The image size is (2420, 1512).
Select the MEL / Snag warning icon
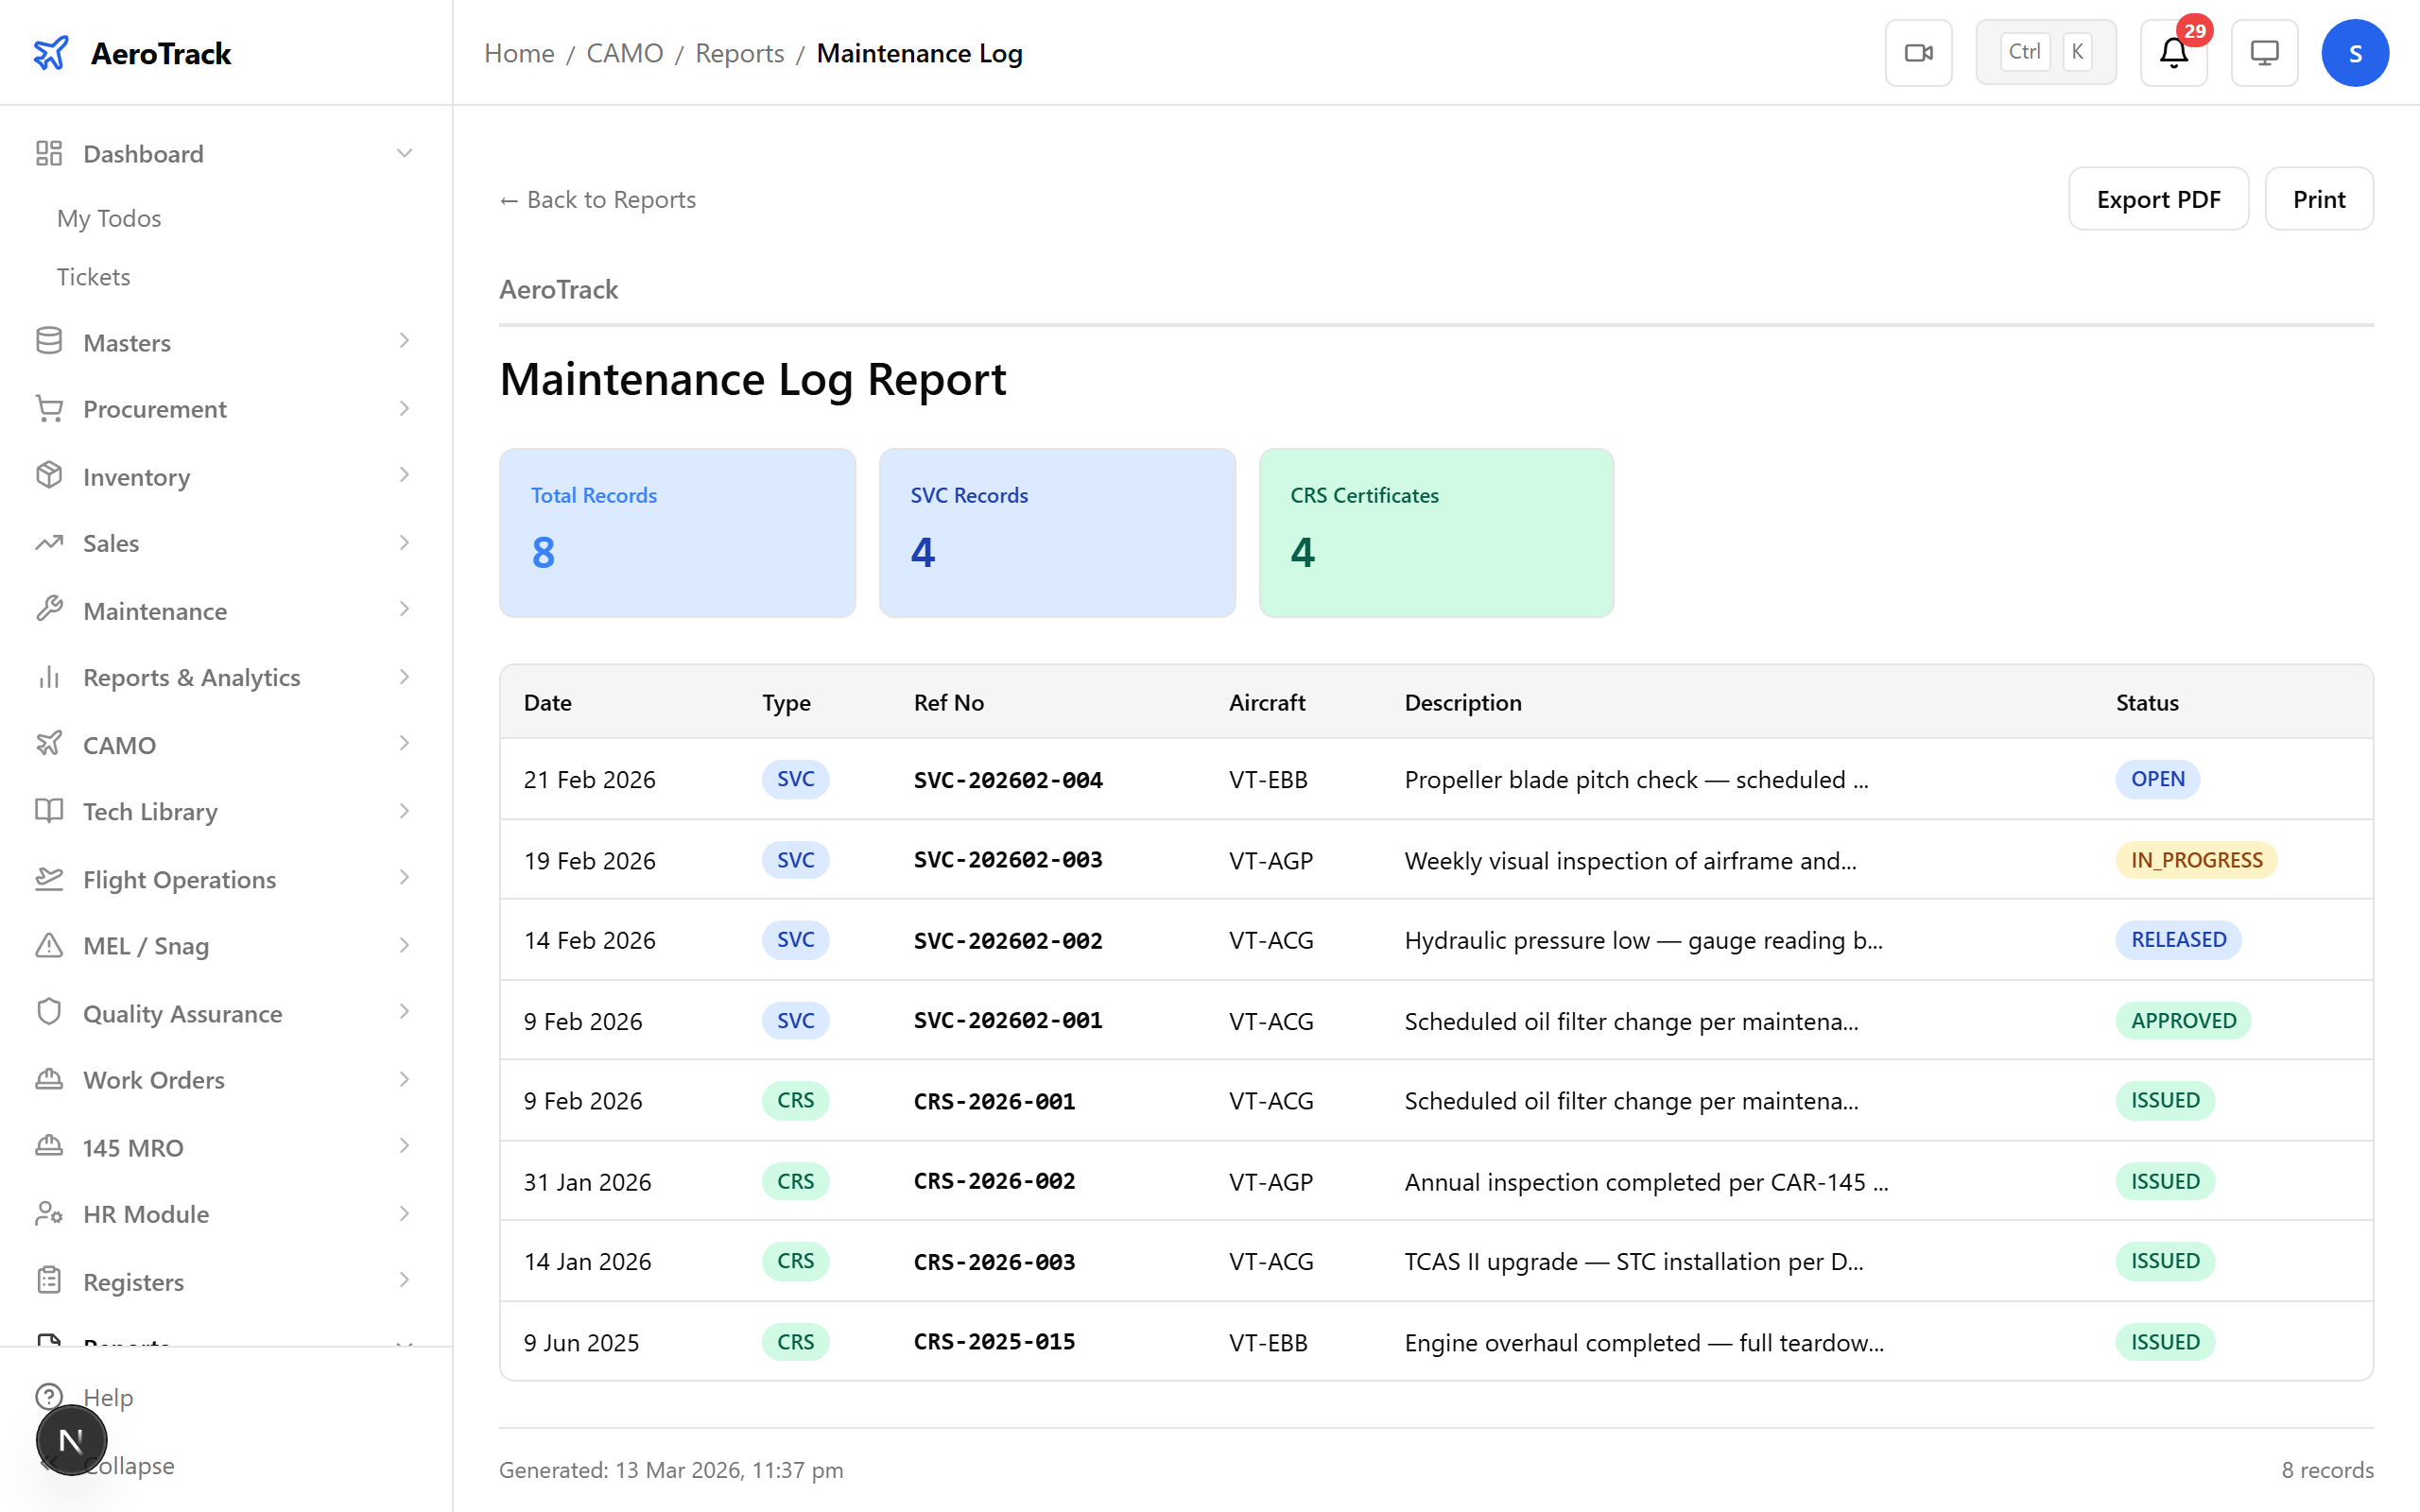tap(49, 945)
